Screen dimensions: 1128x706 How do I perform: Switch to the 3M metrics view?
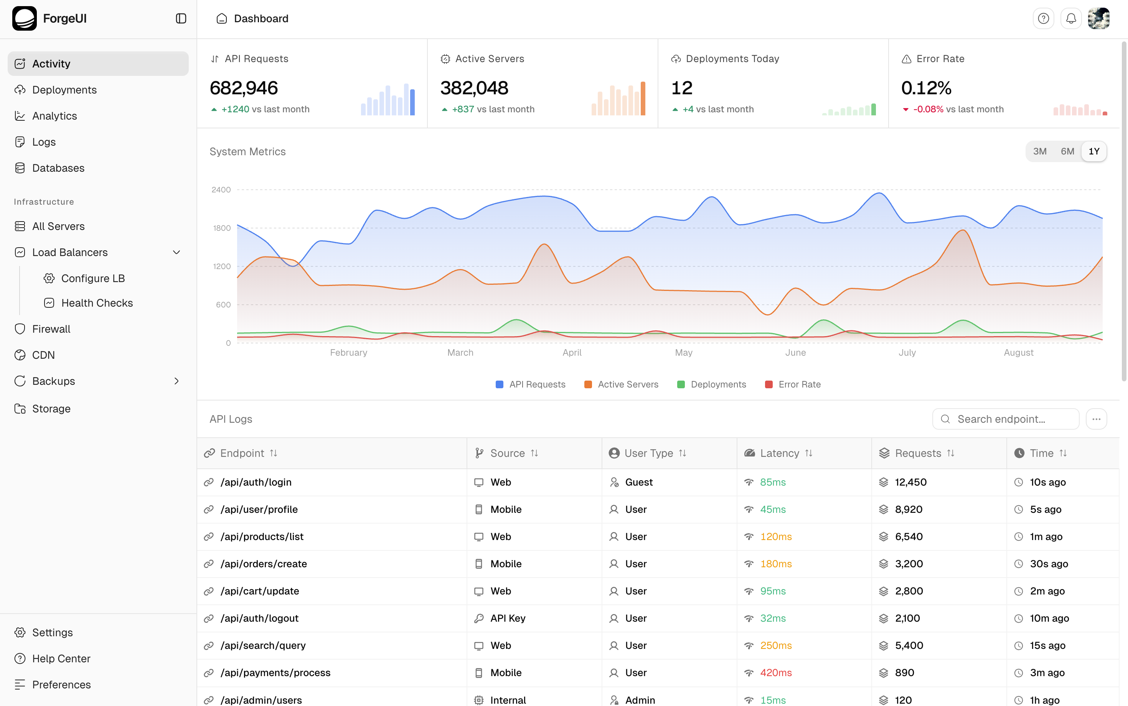[x=1040, y=151]
